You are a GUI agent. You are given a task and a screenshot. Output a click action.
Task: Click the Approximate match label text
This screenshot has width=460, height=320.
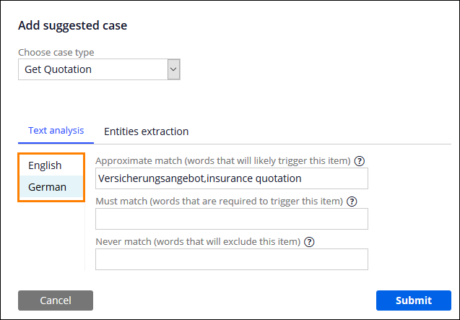click(x=222, y=160)
